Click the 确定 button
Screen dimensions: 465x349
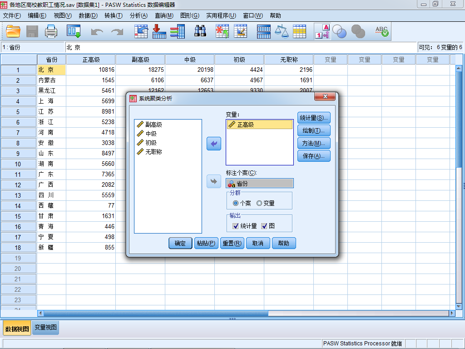click(x=180, y=244)
